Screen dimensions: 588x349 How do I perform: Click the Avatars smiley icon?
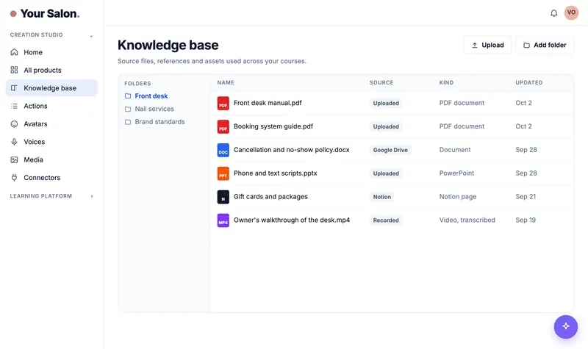[14, 124]
